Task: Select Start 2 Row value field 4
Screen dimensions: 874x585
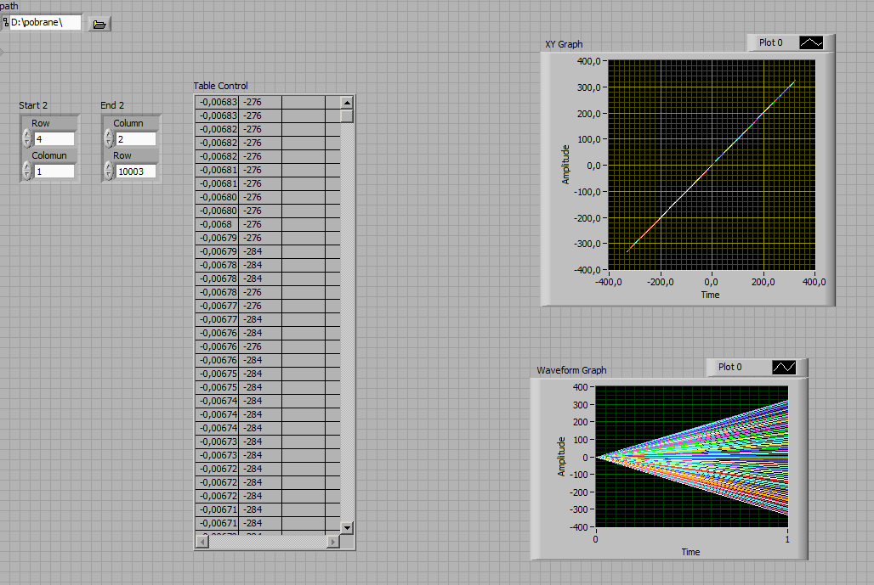Action: click(54, 139)
